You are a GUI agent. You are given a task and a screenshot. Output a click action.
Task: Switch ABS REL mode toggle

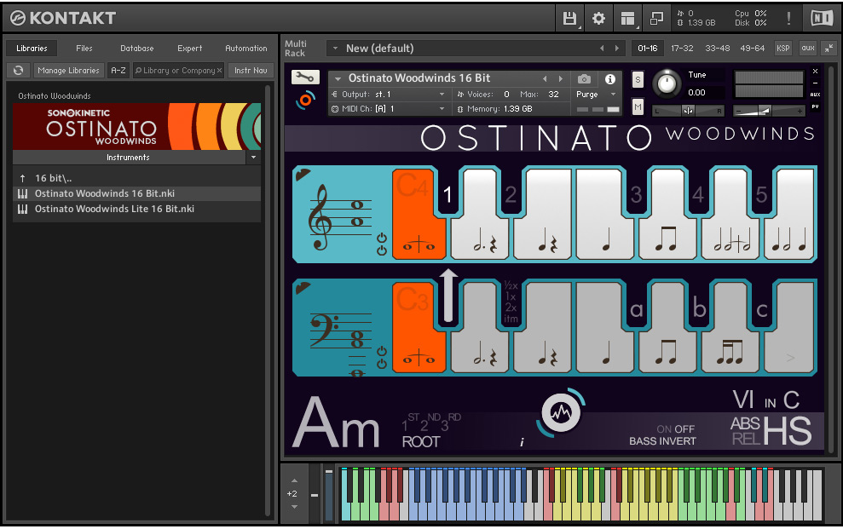745,431
